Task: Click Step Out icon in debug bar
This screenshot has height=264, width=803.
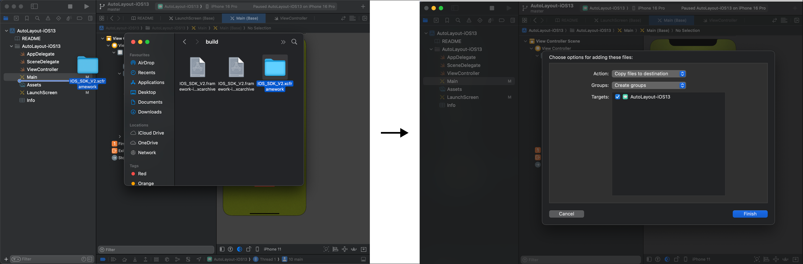Action: pos(146,259)
